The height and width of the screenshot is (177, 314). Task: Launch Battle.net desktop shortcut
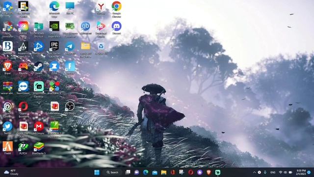(39, 46)
